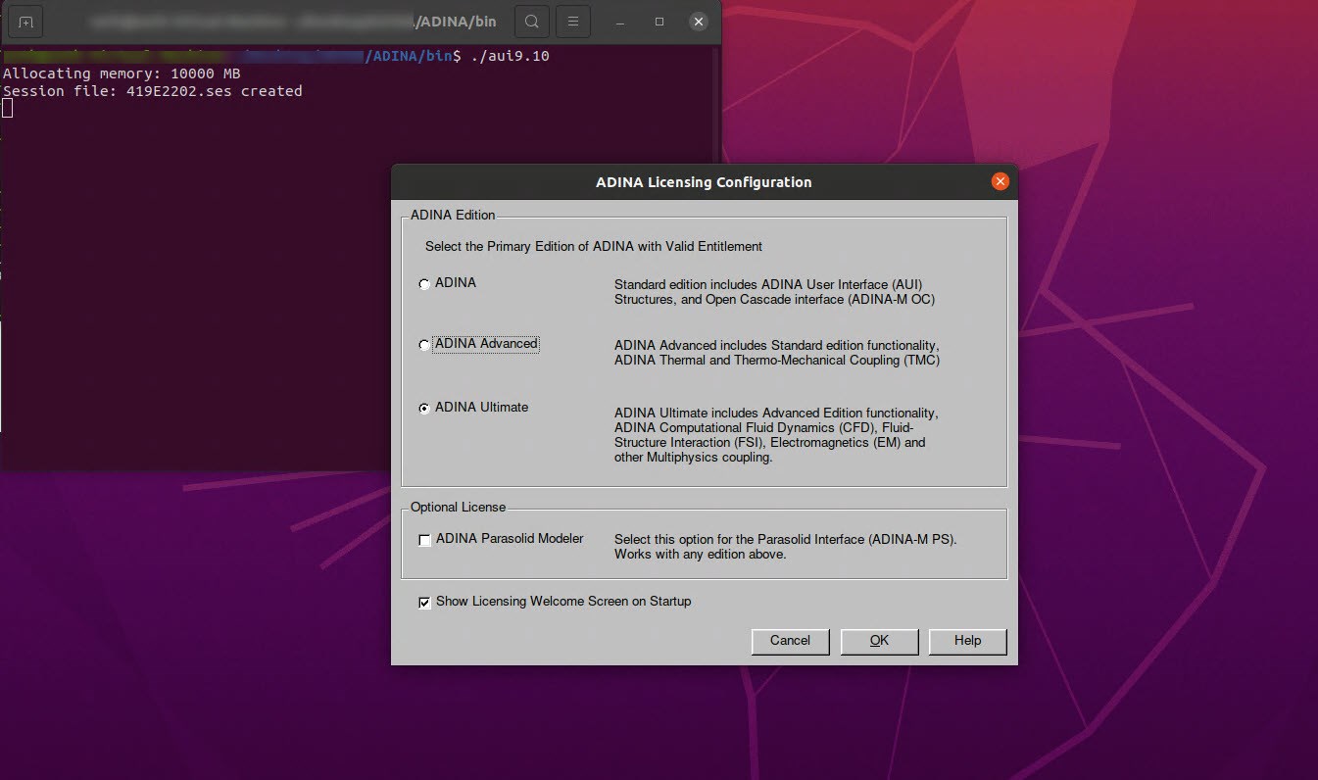Select the ADINA standard edition
Screen dimensions: 1318x780
(x=424, y=284)
